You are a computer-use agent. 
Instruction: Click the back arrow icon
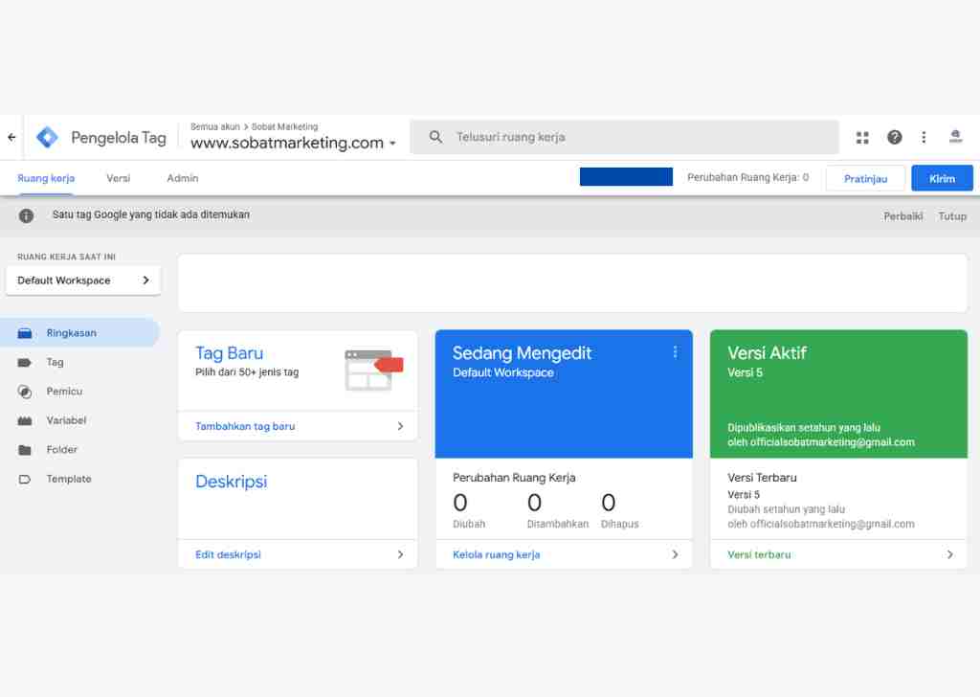click(11, 137)
